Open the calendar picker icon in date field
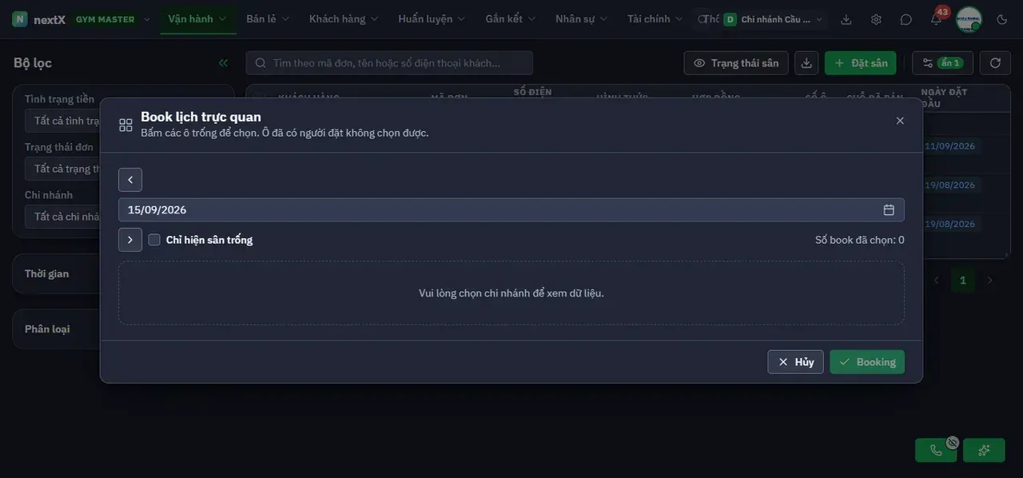This screenshot has width=1023, height=478. coord(889,210)
